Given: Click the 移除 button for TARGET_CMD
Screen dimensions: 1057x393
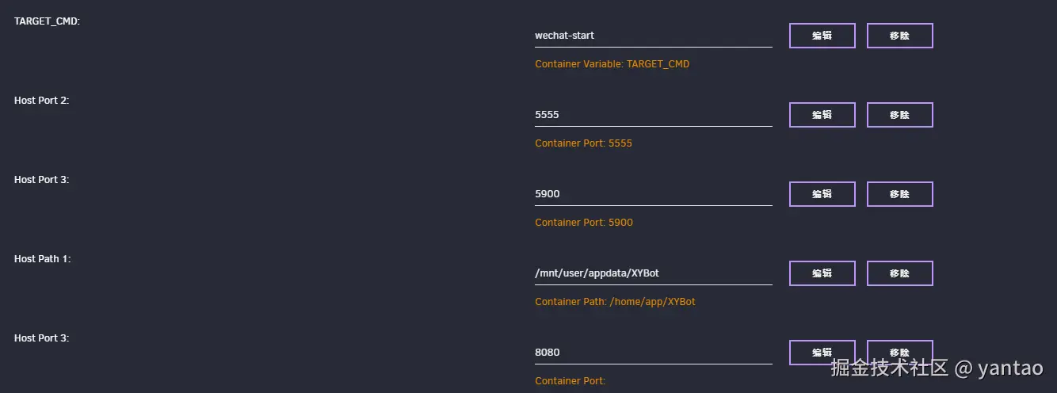Looking at the screenshot, I should 899,36.
